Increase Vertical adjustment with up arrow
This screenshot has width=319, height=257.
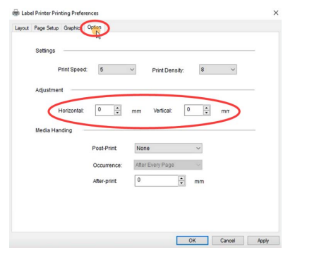point(206,108)
